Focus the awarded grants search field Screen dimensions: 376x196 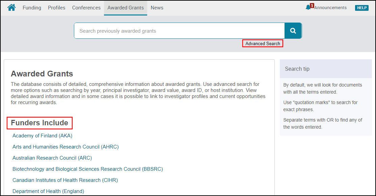tap(179, 31)
